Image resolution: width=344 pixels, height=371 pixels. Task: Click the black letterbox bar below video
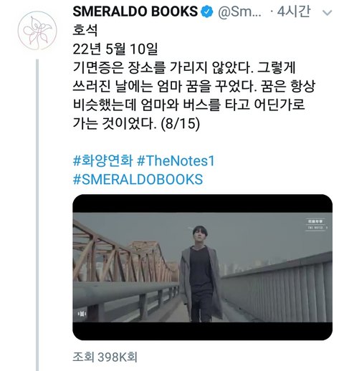click(x=202, y=331)
